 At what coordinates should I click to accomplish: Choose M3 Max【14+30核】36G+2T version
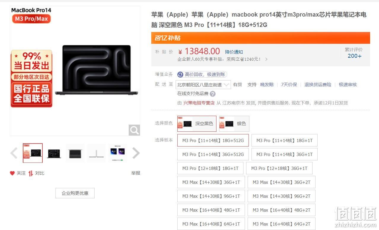pyautogui.click(x=281, y=182)
